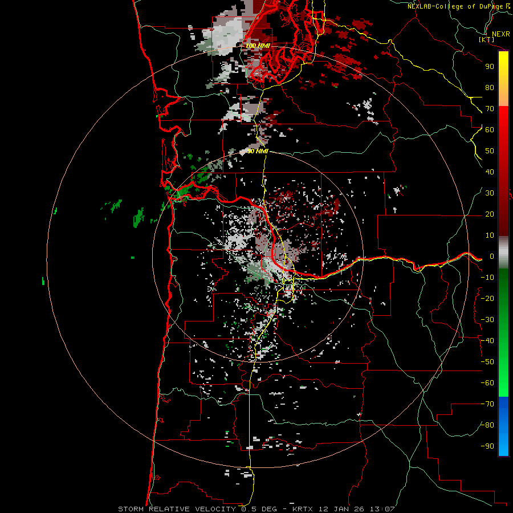Click the -30 scale value
Viewport: 513px width, 513px height.
487,320
